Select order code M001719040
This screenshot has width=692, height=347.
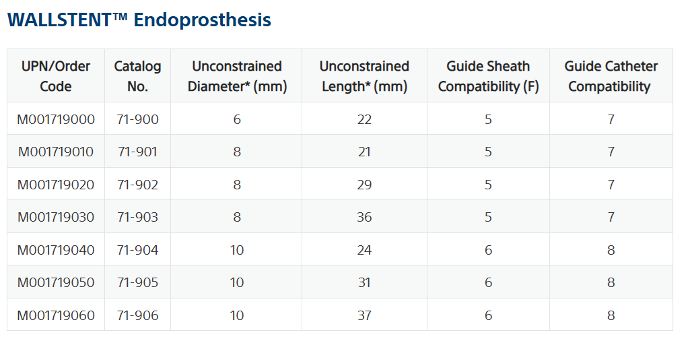[56, 250]
